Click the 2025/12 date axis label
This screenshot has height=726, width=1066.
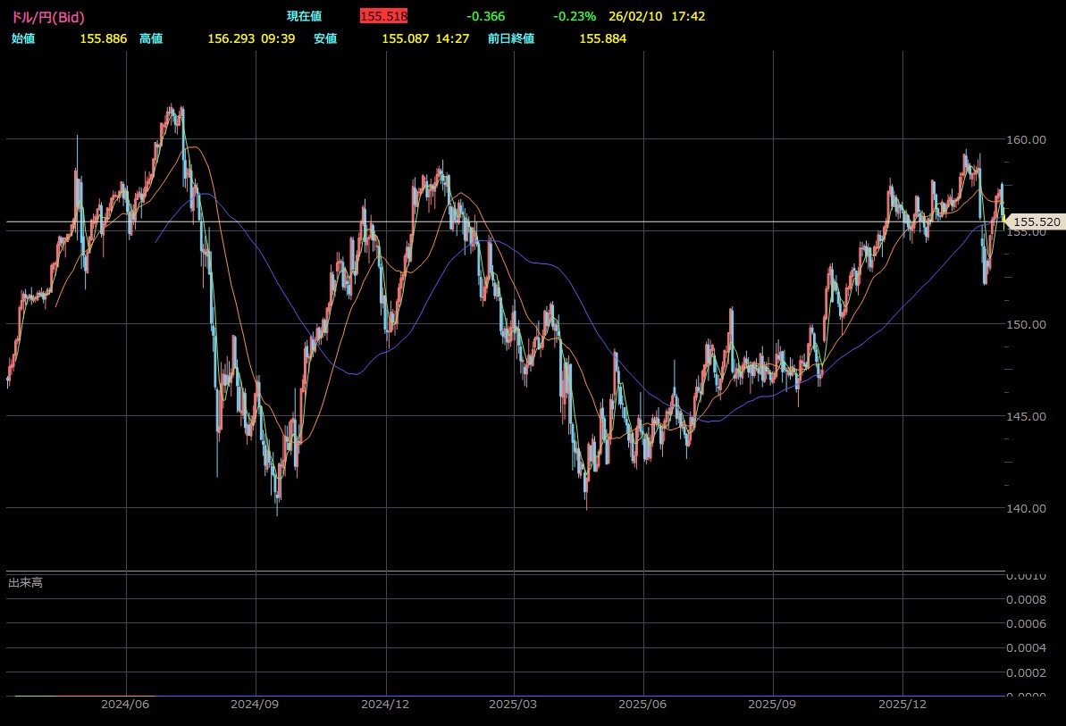tap(902, 705)
